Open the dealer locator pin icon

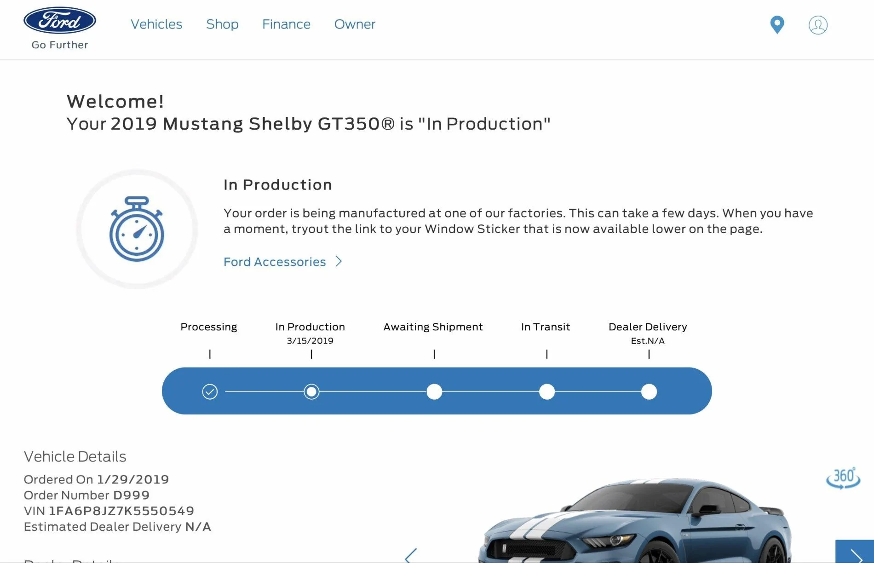pos(777,25)
